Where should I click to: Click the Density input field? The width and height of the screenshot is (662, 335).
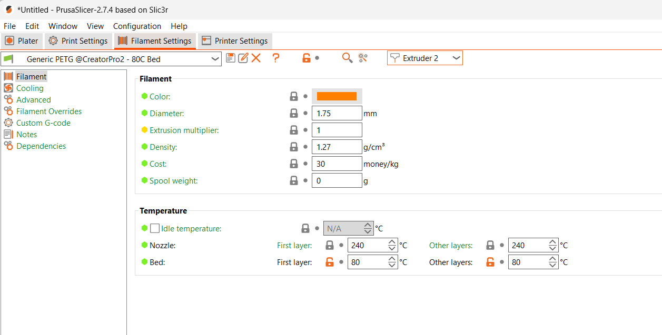(337, 147)
